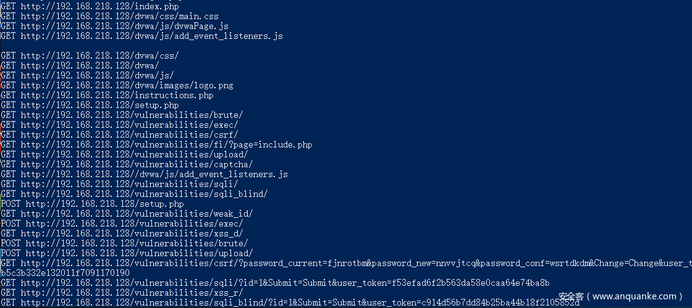Open the instructions.php URL
Image resolution: width=692 pixels, height=308 pixels.
(x=117, y=95)
